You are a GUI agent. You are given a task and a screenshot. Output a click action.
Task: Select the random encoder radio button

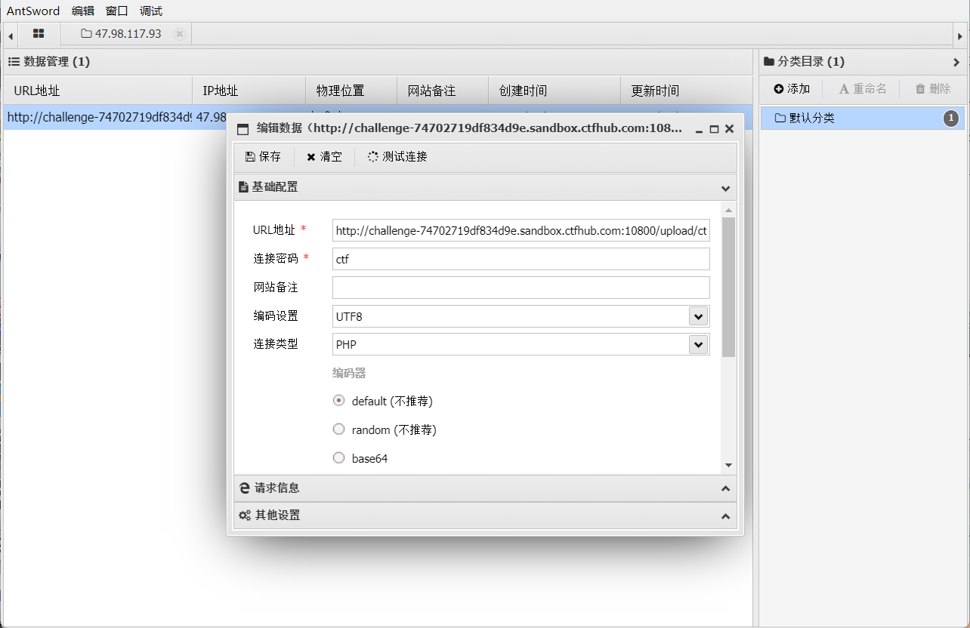tap(339, 429)
